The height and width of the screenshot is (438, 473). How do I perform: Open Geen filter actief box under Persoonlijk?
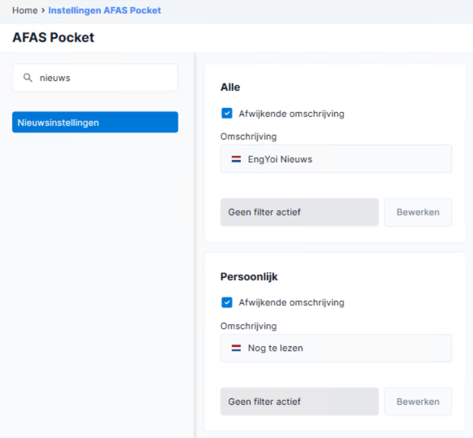(299, 402)
